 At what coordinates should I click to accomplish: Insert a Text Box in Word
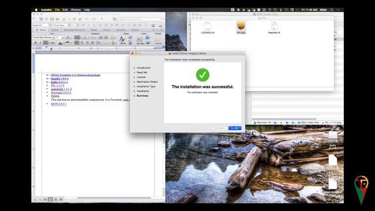[141, 40]
